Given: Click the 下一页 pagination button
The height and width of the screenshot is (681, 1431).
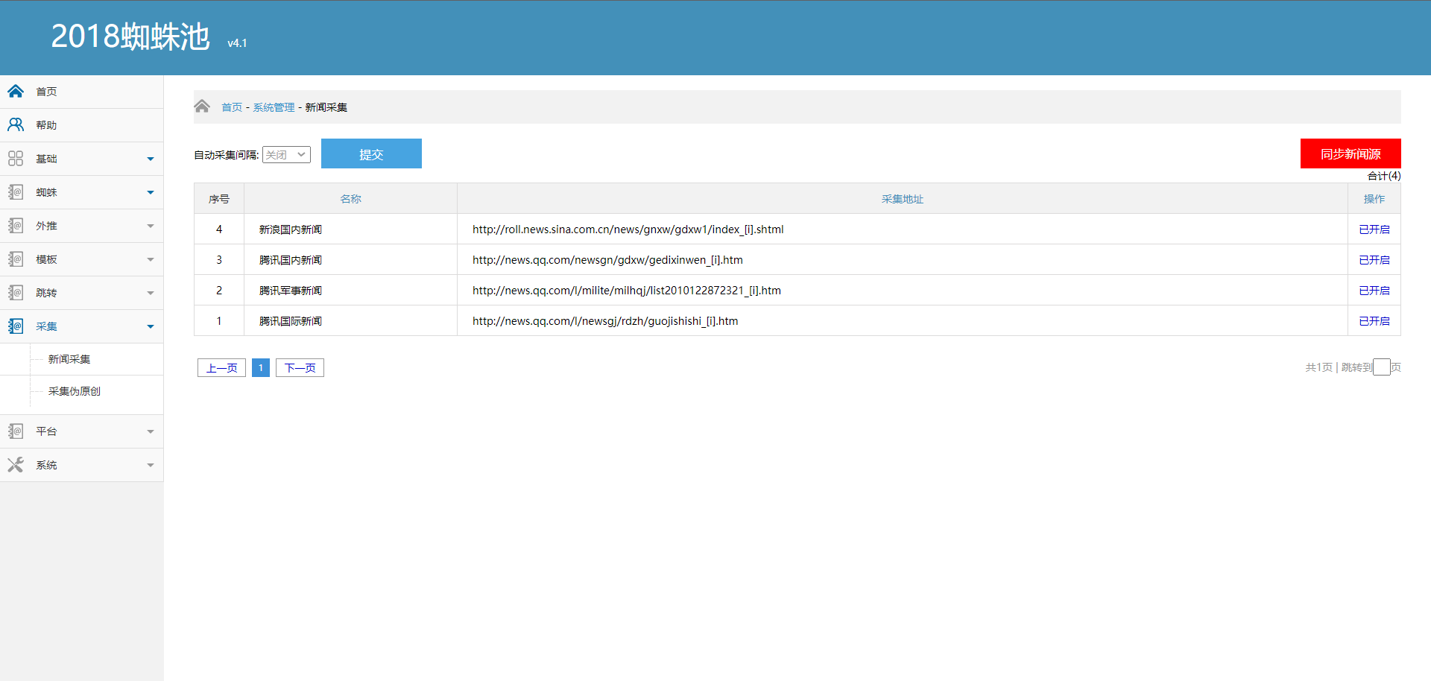Looking at the screenshot, I should coord(300,368).
